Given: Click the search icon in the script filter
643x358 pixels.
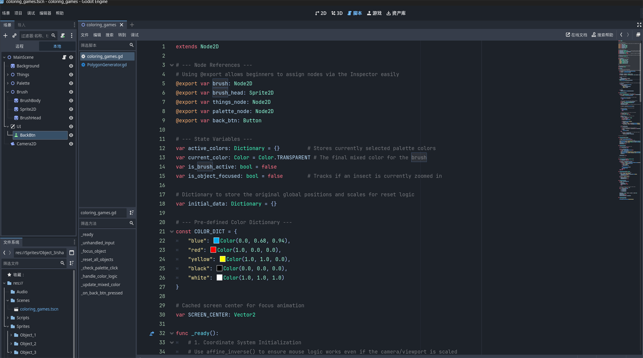Looking at the screenshot, I should coord(132,46).
